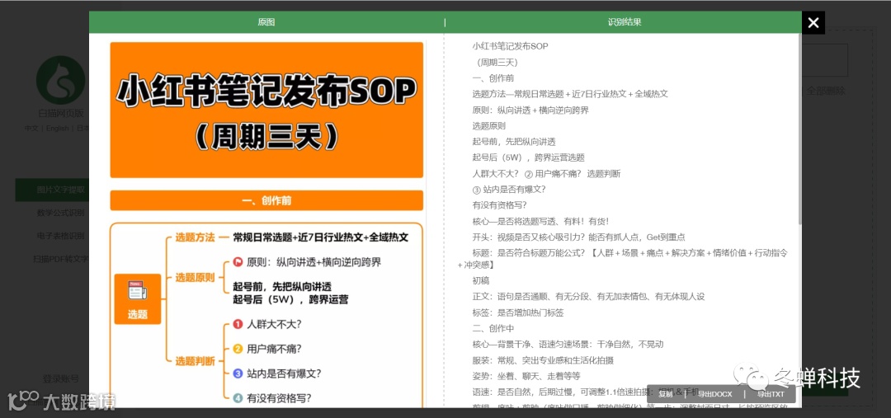This screenshot has width=891, height=418.
Task: Export the result with 导出TXT
Action: click(771, 394)
